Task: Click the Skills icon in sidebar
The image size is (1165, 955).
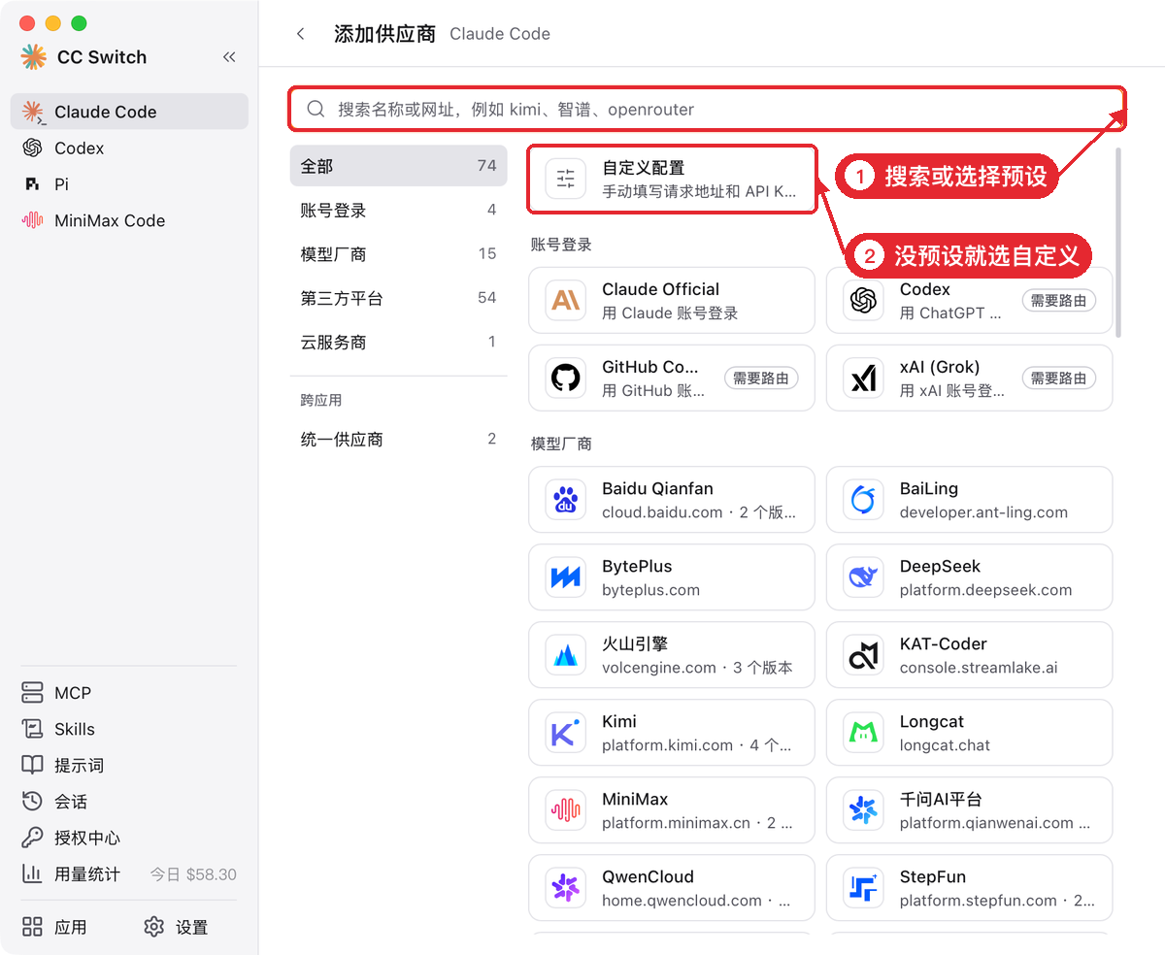Action: pos(32,729)
